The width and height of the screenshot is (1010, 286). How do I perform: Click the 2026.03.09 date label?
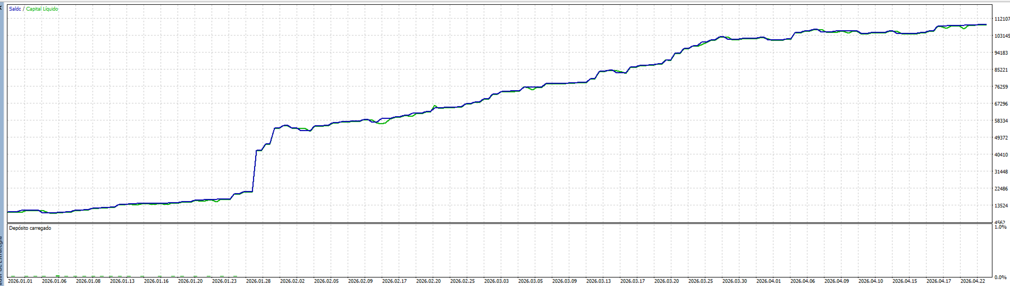coord(565,281)
